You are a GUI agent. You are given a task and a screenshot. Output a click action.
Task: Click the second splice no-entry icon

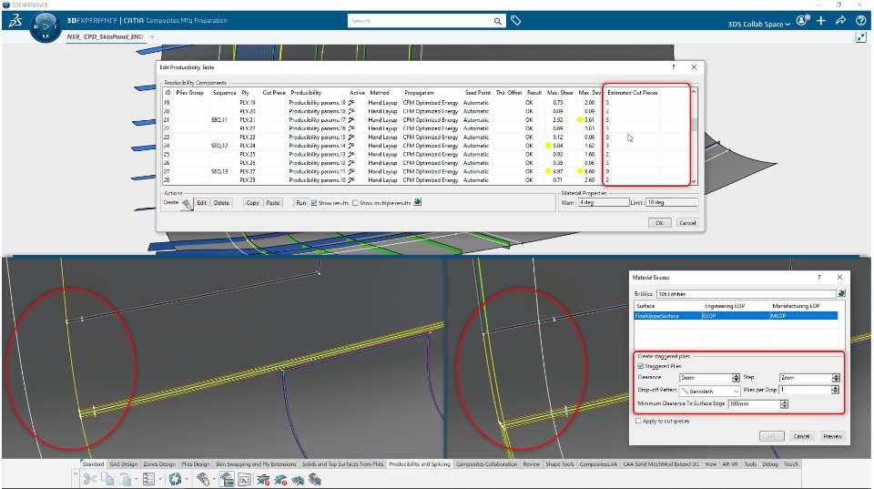point(281,480)
